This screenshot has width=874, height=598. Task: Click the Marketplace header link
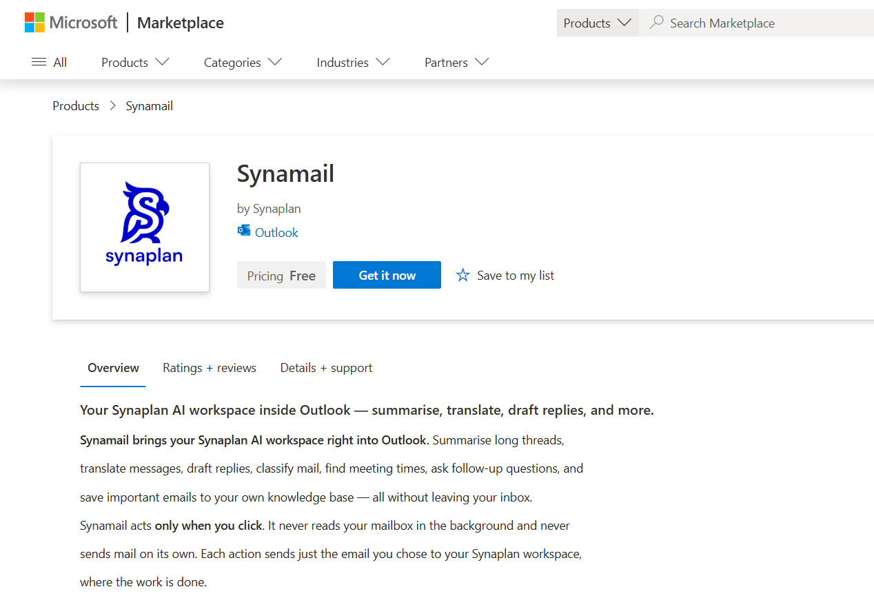pos(181,23)
